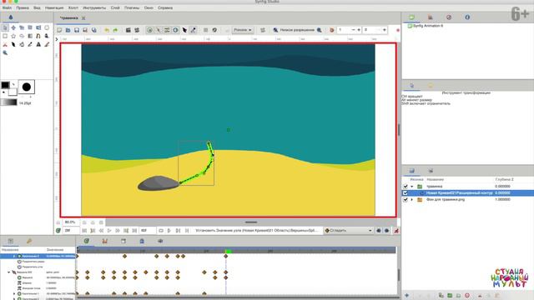This screenshot has width=534, height=300.
Task: Click the gradient swatch in the toolbox
Action: 9,102
